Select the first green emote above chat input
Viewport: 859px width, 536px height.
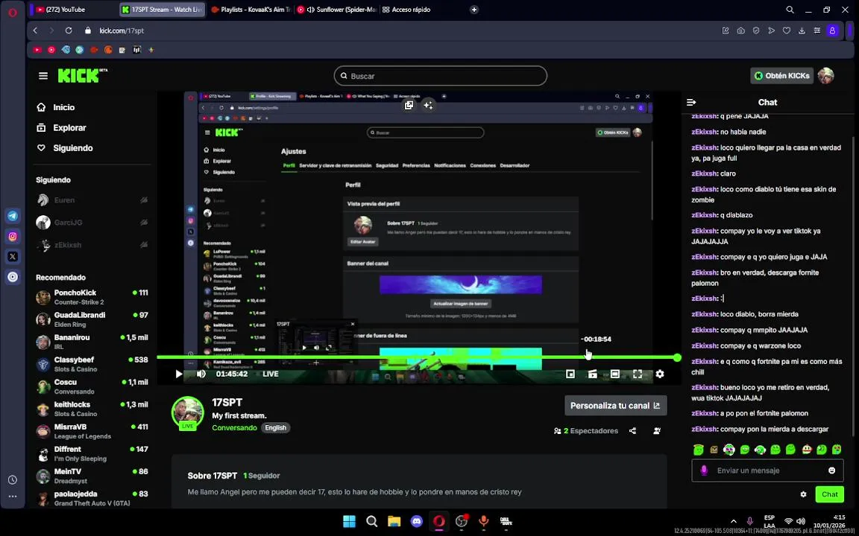[x=698, y=450]
